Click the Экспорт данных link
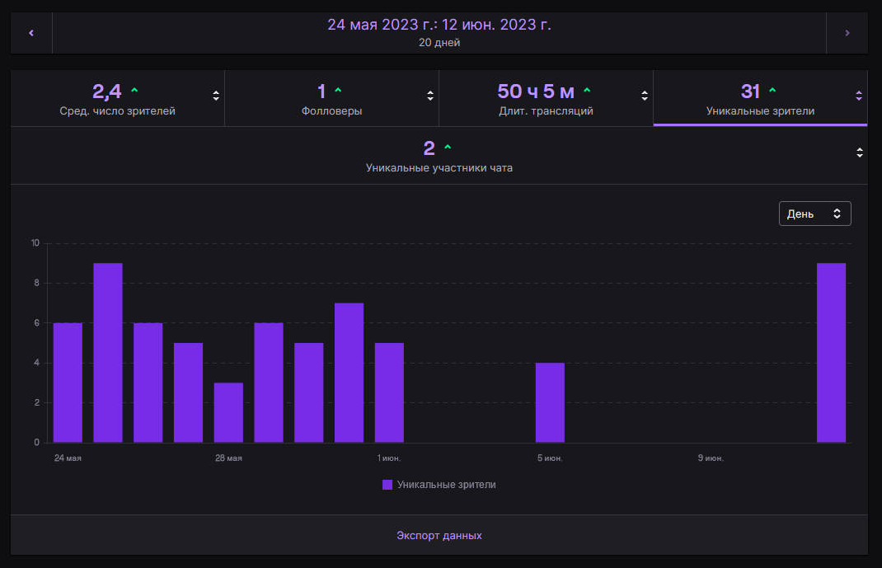Image resolution: width=882 pixels, height=568 pixels. (x=439, y=535)
